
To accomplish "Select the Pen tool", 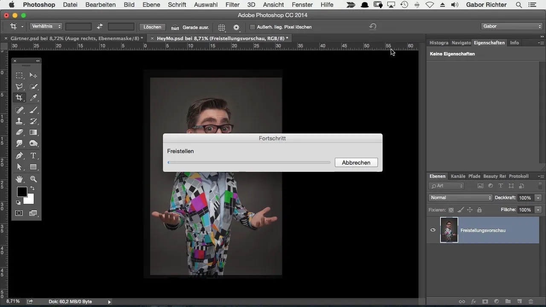I will coord(19,156).
